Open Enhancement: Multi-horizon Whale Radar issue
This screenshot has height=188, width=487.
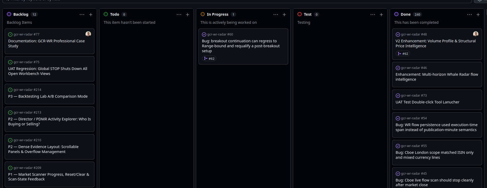(x=437, y=77)
